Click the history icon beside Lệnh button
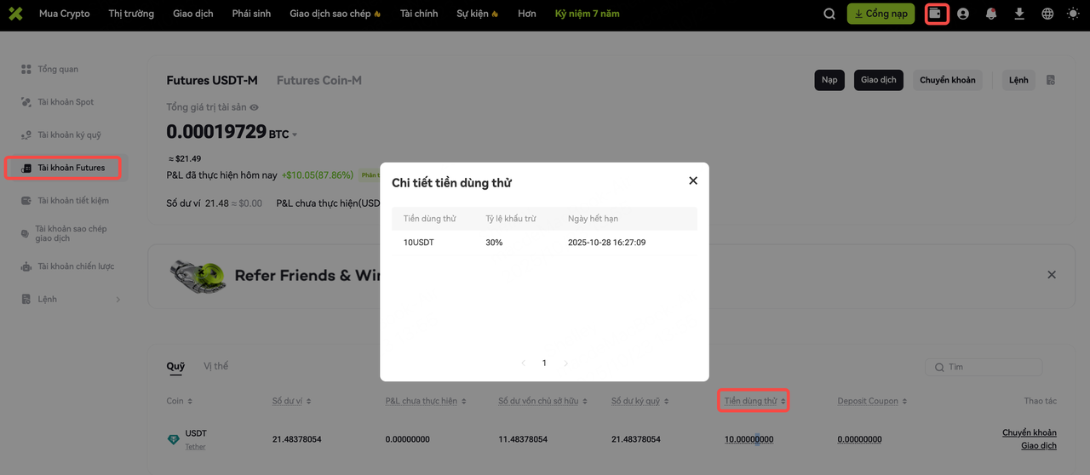This screenshot has width=1090, height=475. click(x=1051, y=80)
